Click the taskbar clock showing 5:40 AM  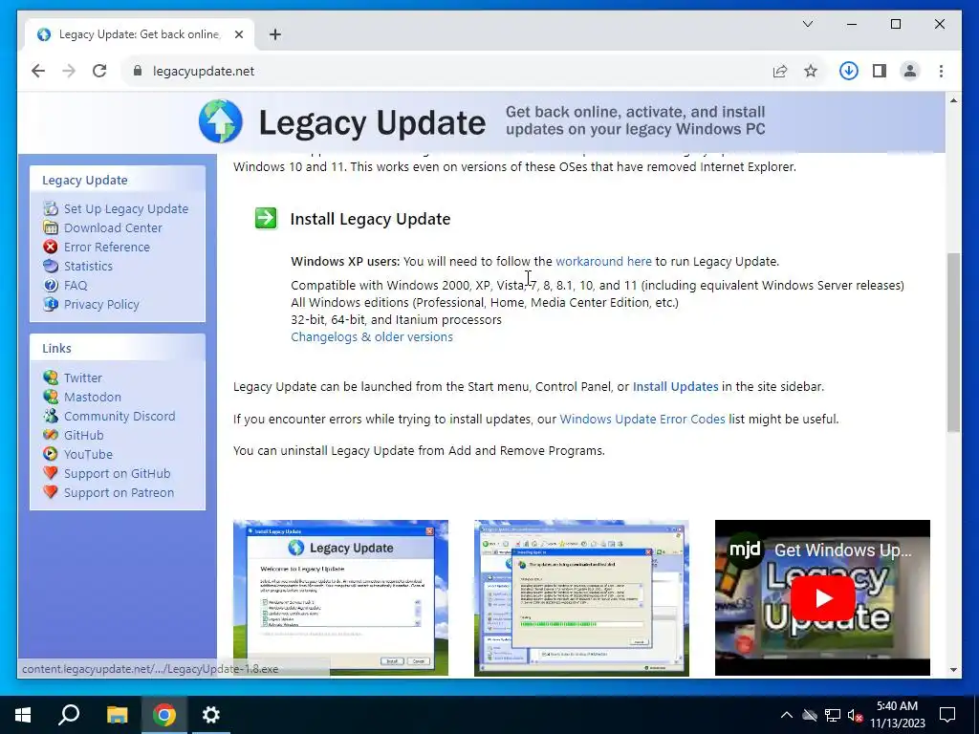[897, 715]
